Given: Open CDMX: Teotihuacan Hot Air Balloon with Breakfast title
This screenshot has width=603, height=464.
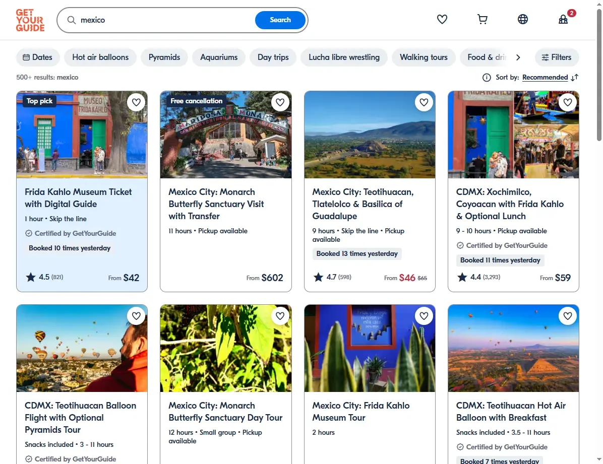Looking at the screenshot, I should coord(511,412).
